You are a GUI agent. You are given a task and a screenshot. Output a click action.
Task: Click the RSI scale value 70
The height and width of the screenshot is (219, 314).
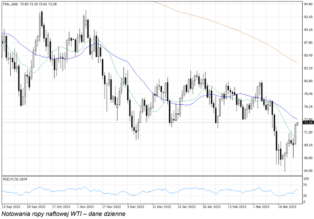305,185
